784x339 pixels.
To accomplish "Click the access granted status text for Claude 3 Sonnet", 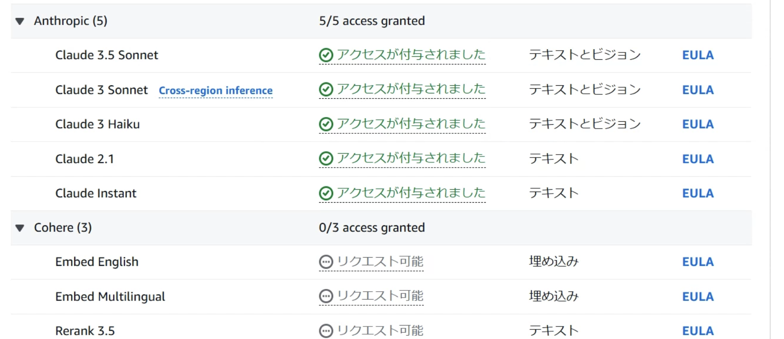I will click(x=411, y=89).
